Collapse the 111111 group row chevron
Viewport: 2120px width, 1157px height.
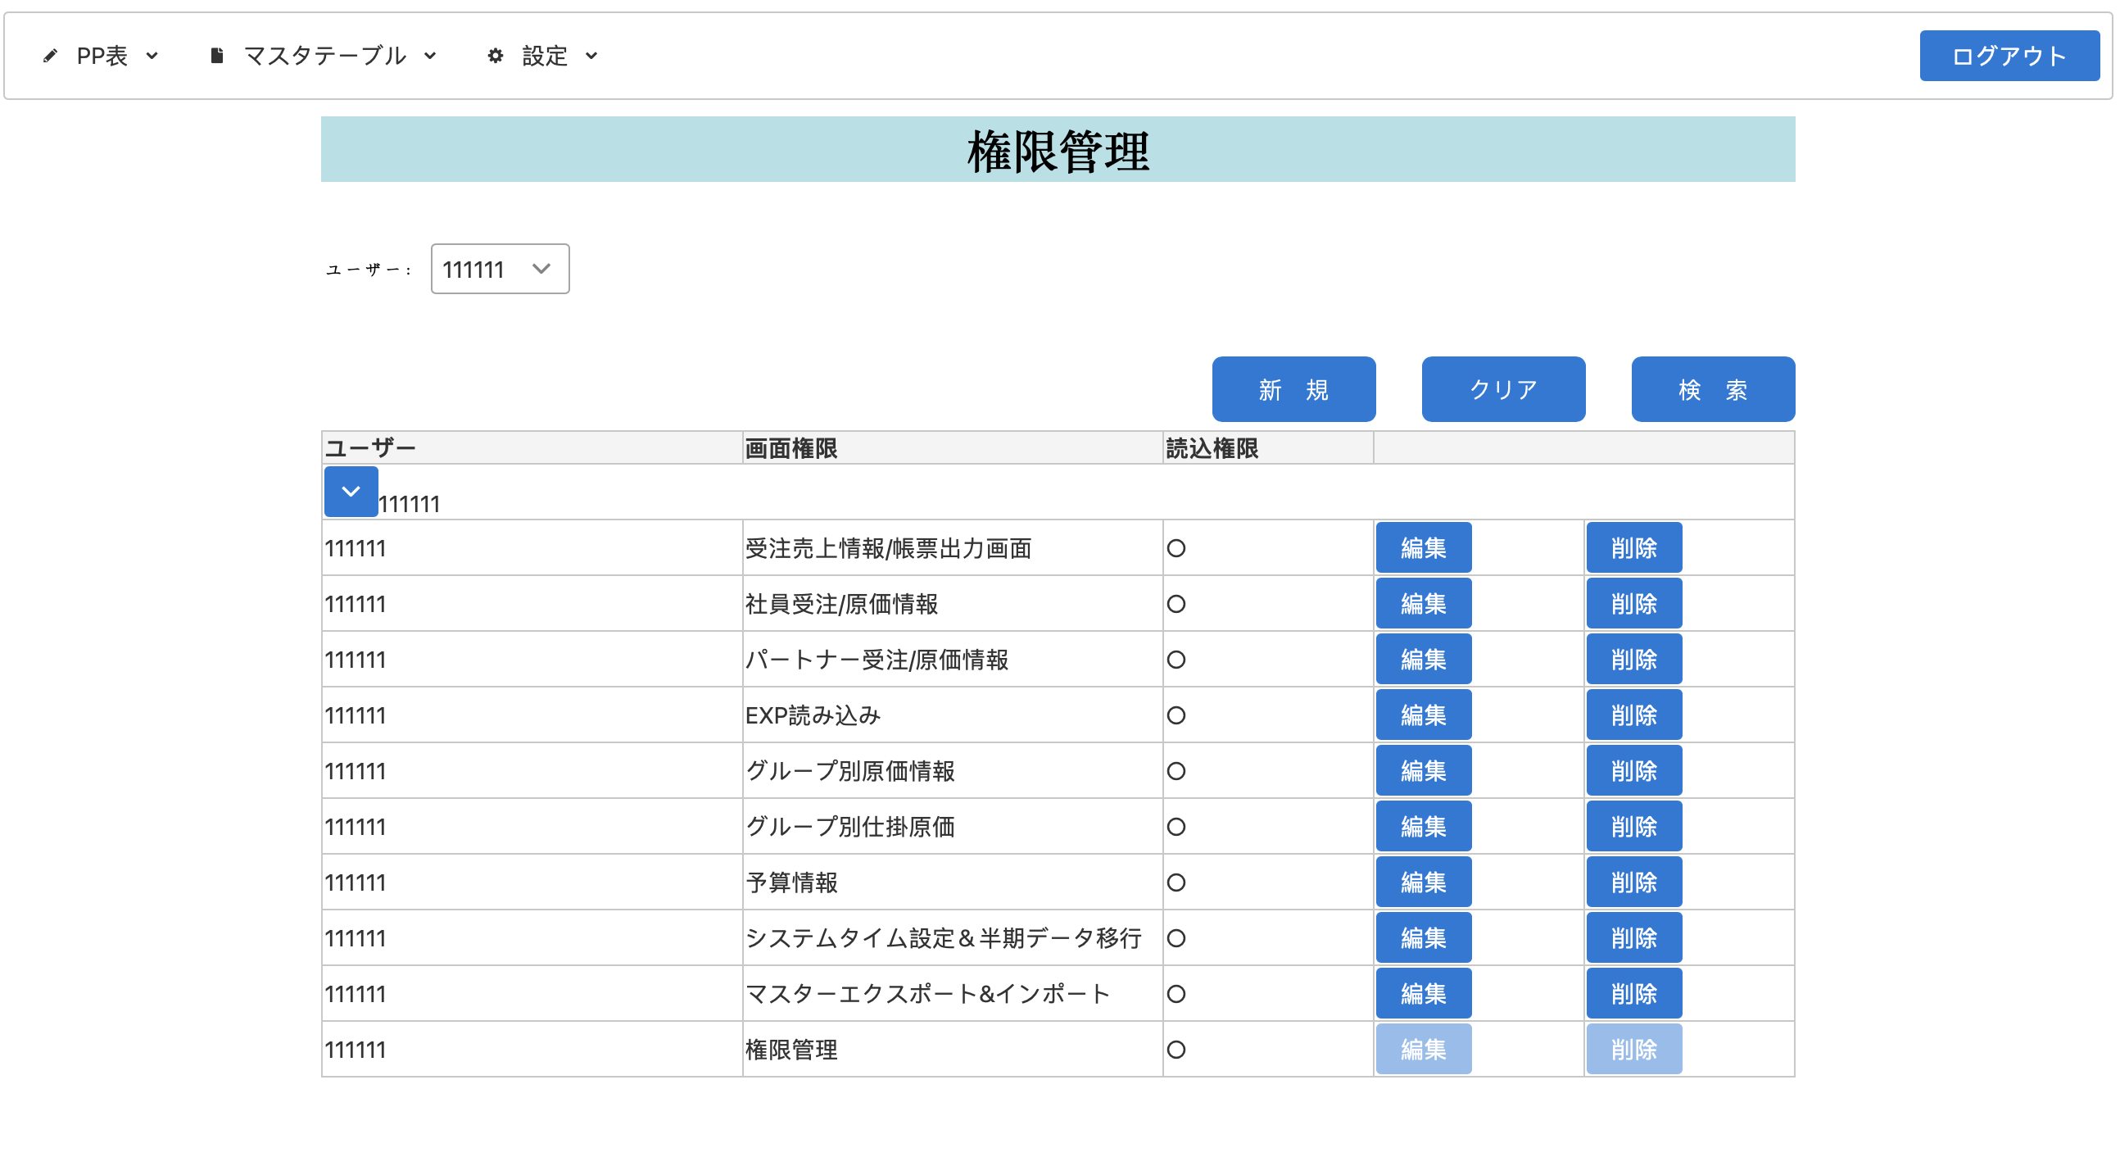[351, 492]
